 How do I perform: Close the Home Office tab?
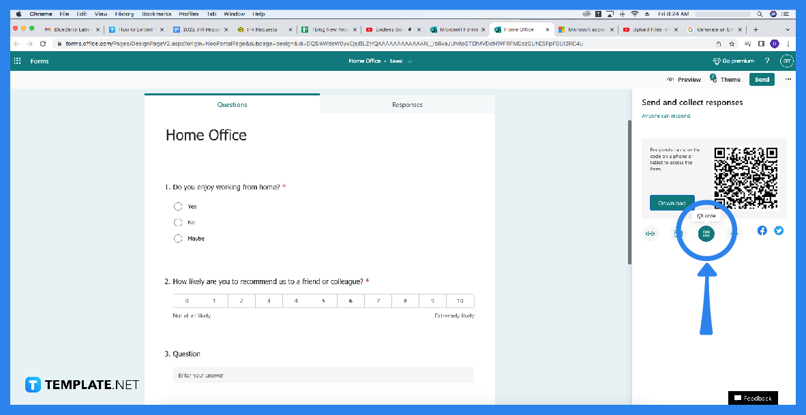546,30
